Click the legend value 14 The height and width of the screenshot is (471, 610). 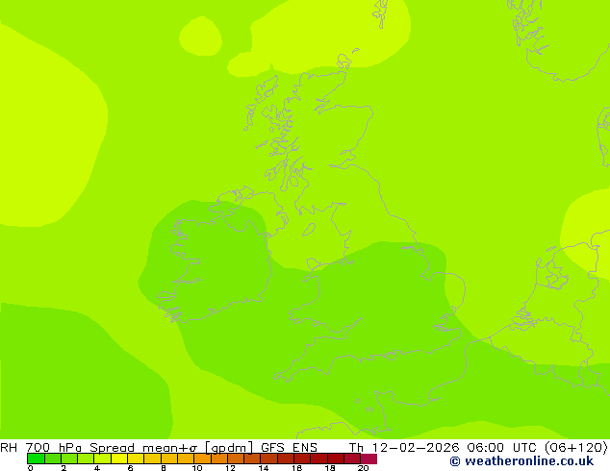[x=264, y=468]
